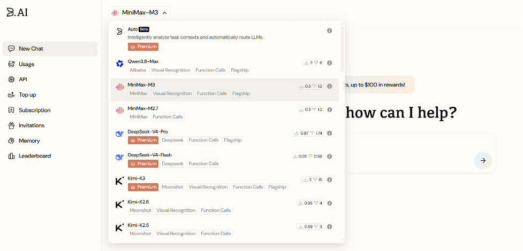Show info for Kimi-K3
523x251 pixels.
[329, 180]
